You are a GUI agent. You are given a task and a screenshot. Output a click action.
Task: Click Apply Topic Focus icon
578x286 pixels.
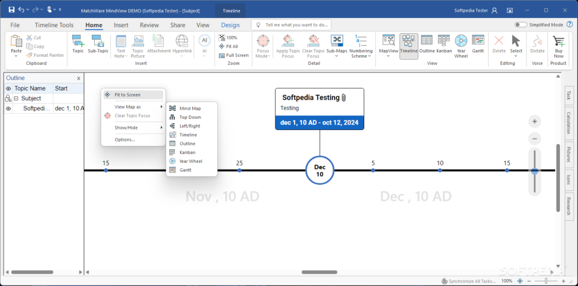pos(288,41)
